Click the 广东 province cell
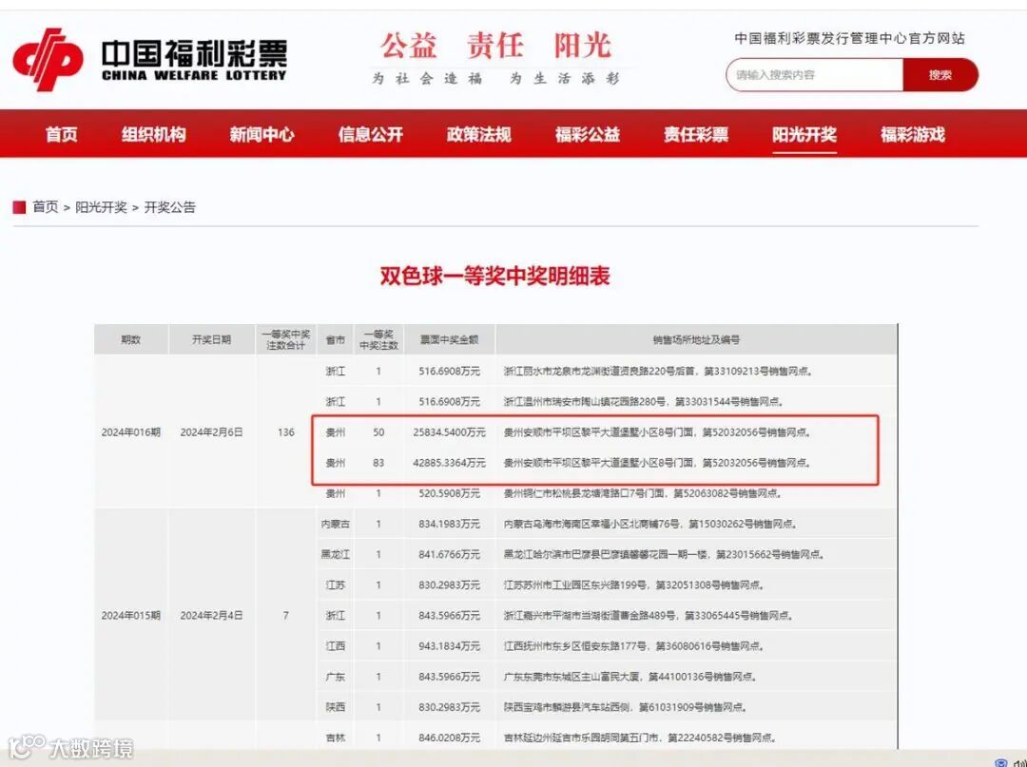Viewport: 1027px width, 767px height. pos(336,677)
